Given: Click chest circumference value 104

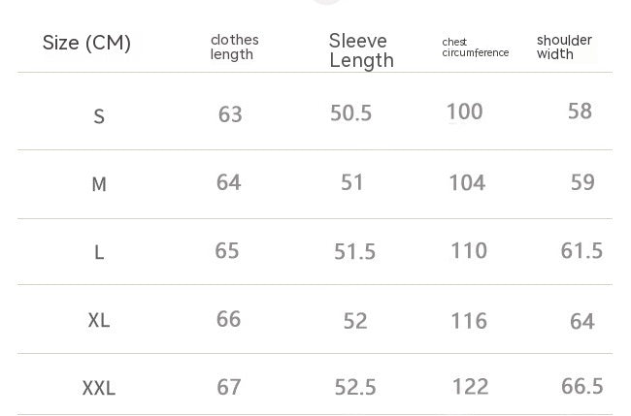Looking at the screenshot, I should point(467,182).
